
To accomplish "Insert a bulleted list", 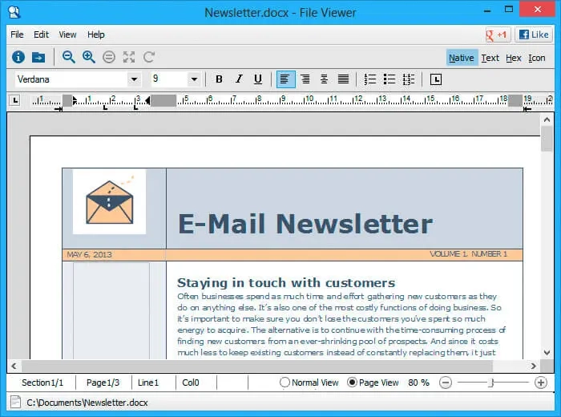I will coord(389,79).
